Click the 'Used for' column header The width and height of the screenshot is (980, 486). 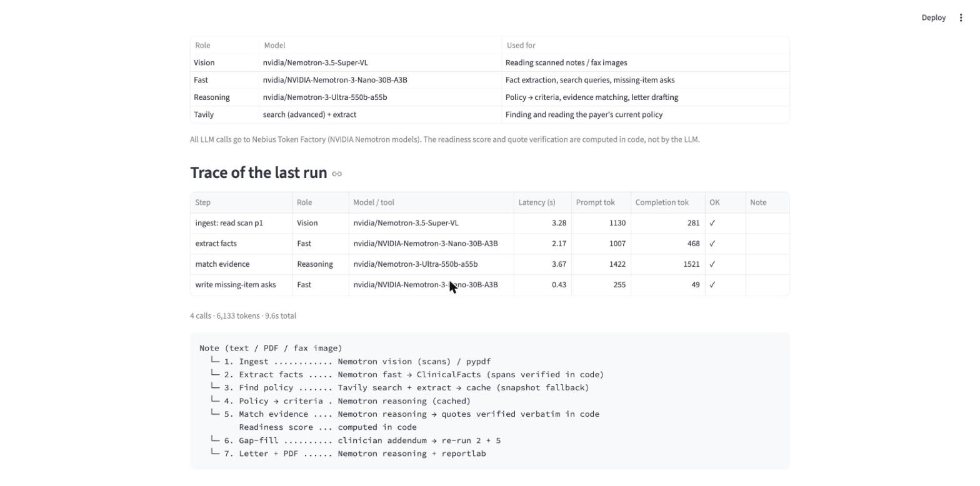point(646,46)
